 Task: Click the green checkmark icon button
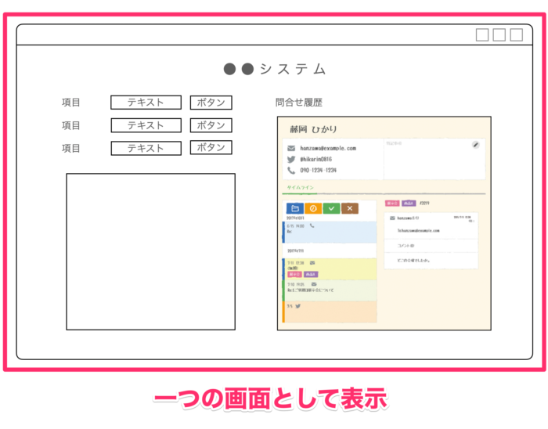[331, 208]
